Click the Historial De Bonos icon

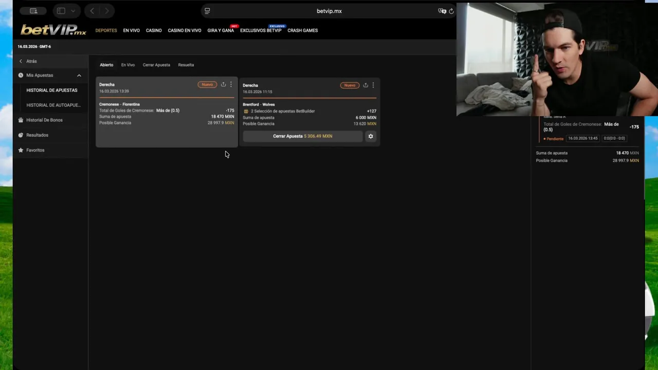21,120
